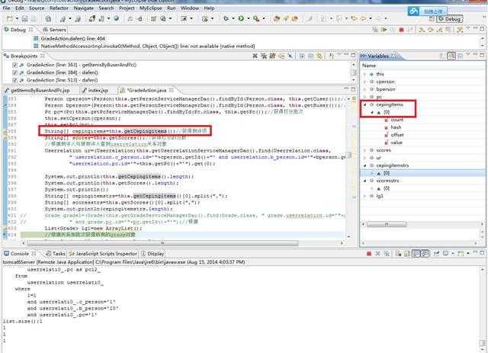Screen dimensions: 488x353
Task: Click External Tools run icon in toolbar
Action: click(256, 18)
